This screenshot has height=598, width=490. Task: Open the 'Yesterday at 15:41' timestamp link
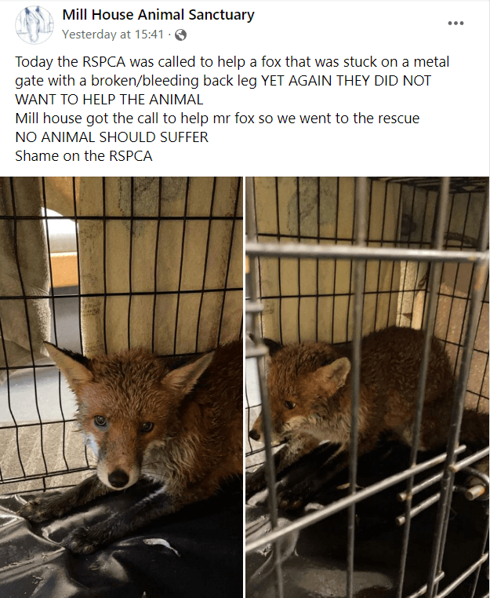(x=113, y=35)
